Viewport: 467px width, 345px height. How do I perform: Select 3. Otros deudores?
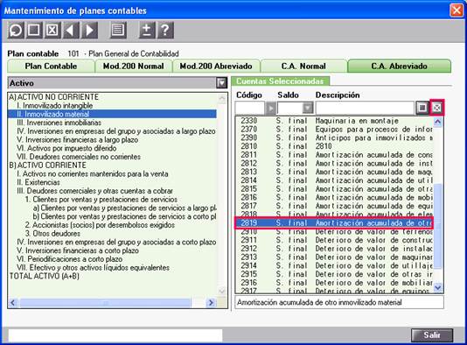click(52, 234)
